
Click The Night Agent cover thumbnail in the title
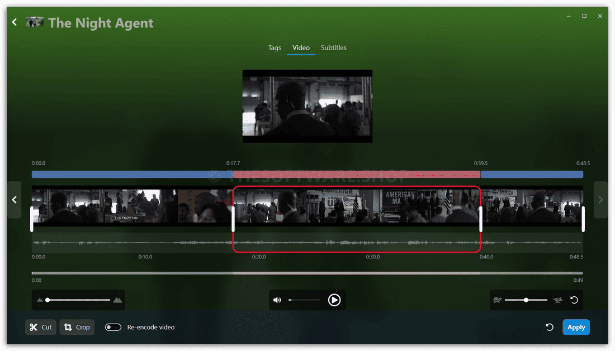(35, 22)
